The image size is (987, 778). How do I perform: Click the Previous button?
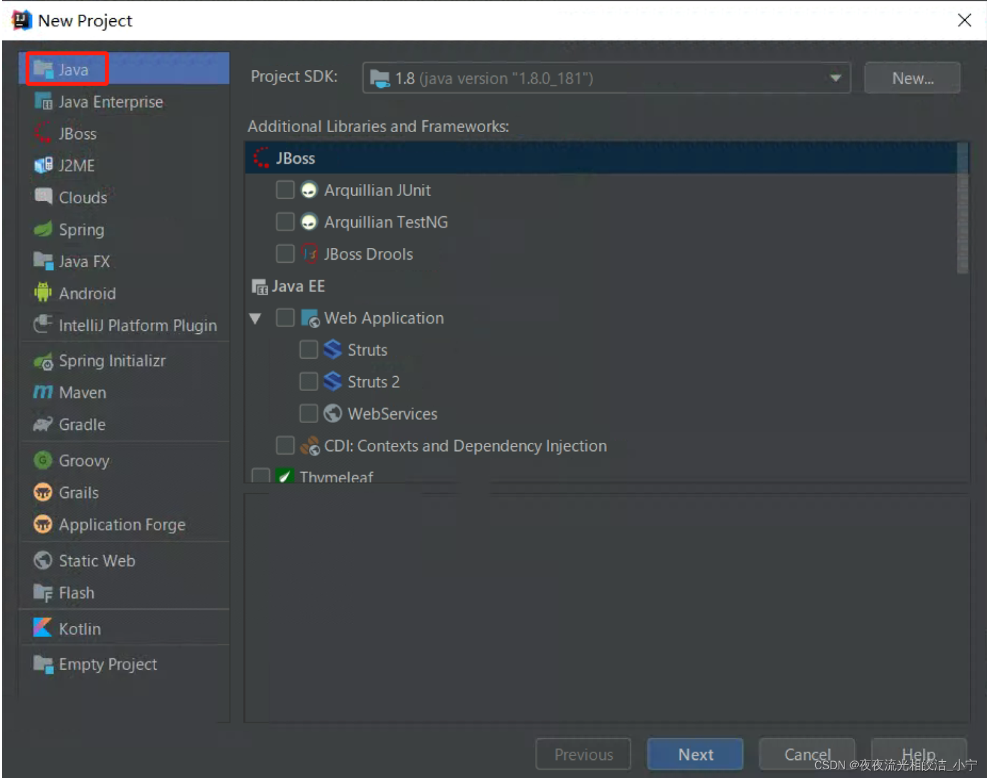pos(583,754)
